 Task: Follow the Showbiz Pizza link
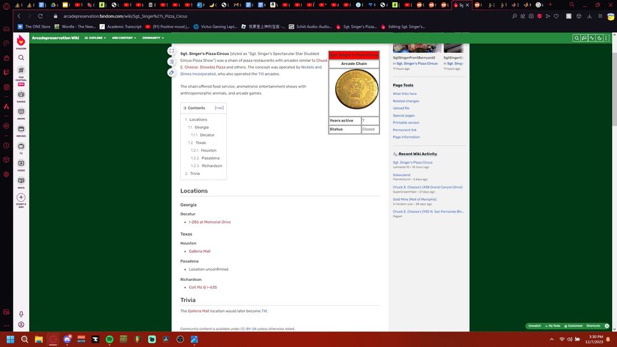pyautogui.click(x=212, y=67)
